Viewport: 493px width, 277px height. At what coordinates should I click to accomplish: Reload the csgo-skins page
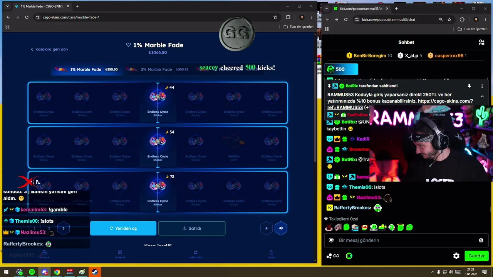pos(27,17)
